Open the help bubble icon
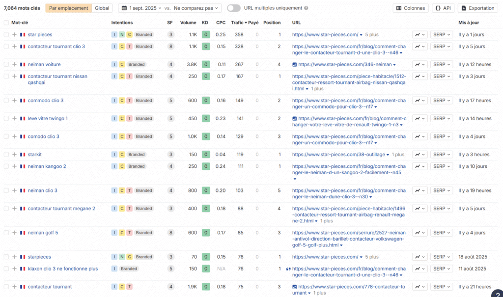Image resolution: width=503 pixels, height=297 pixels. point(498,294)
